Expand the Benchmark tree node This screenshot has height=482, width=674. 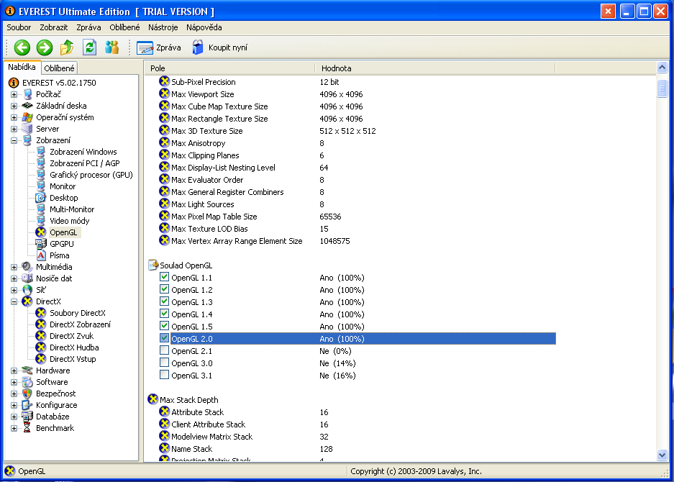(14, 428)
